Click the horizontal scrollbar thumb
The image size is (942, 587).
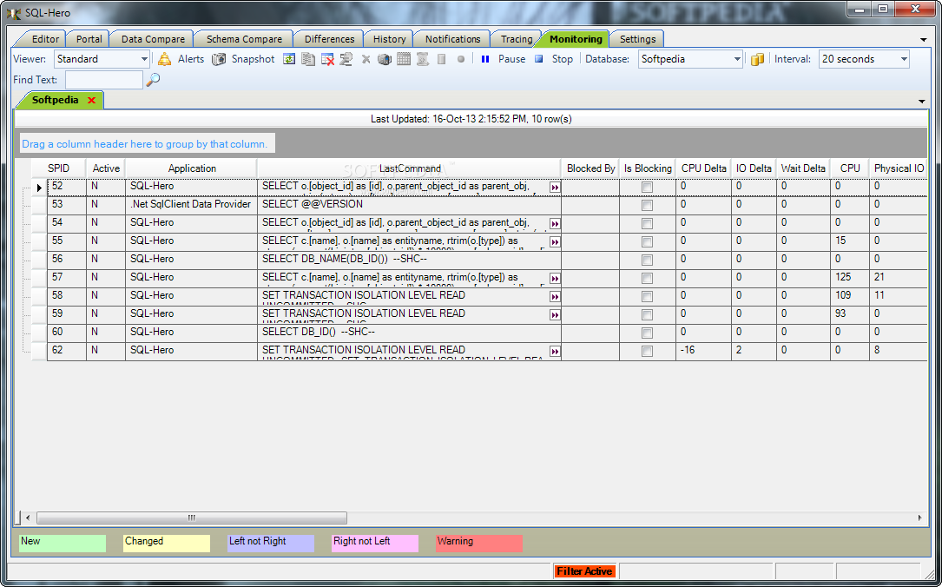pos(192,518)
